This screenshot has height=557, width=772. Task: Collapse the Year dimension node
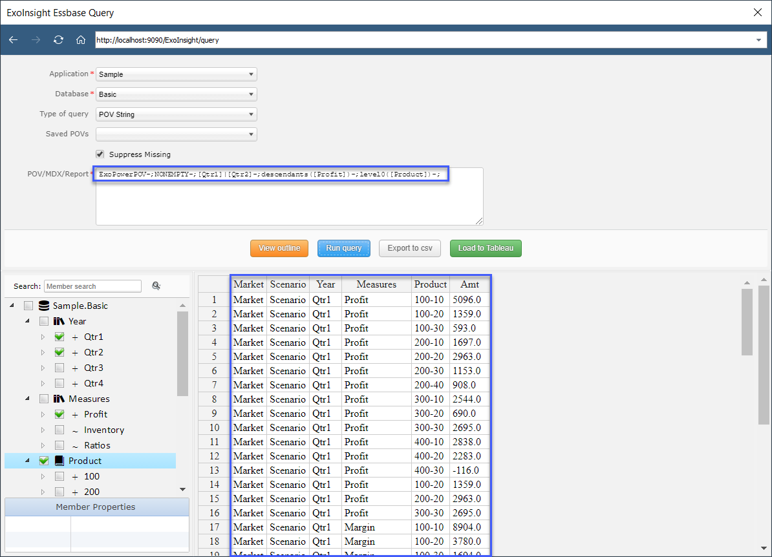point(27,321)
